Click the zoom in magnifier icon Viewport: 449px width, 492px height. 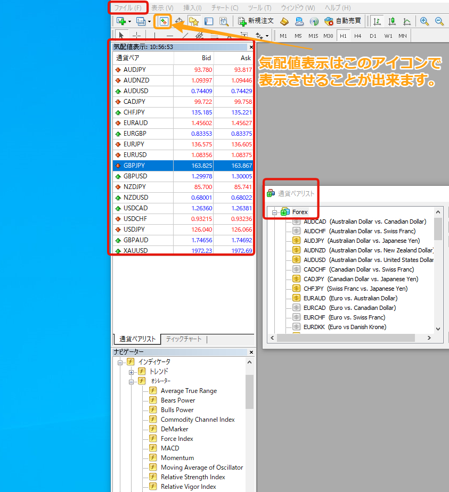pyautogui.click(x=424, y=21)
